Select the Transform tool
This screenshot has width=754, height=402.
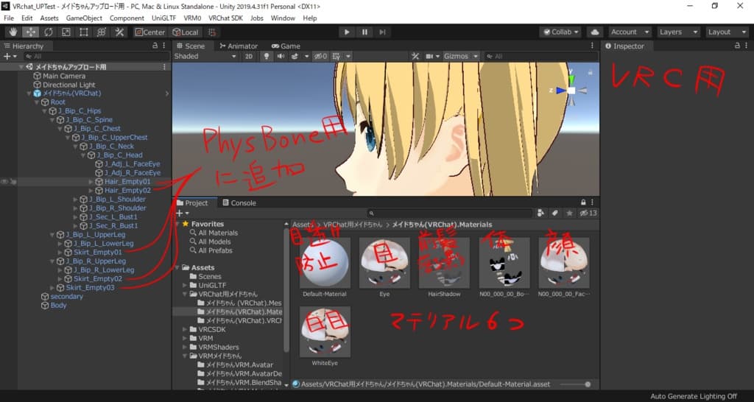point(102,32)
